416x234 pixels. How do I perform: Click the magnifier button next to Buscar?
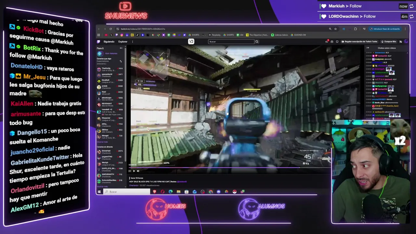pyautogui.click(x=257, y=42)
